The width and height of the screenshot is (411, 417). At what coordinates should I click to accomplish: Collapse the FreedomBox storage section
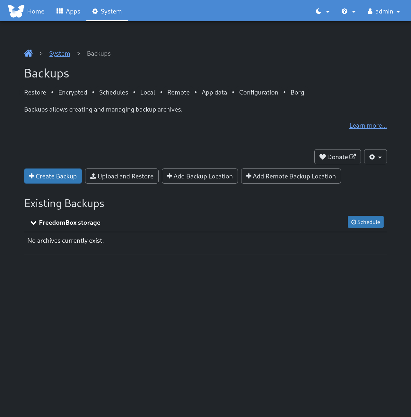coord(33,223)
